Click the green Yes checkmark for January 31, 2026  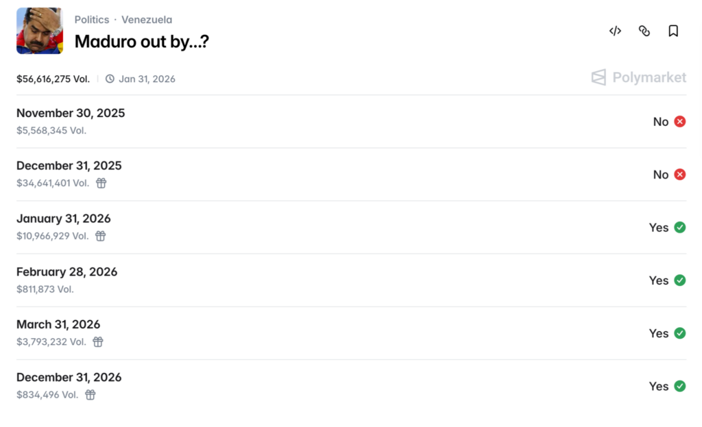[x=679, y=227]
